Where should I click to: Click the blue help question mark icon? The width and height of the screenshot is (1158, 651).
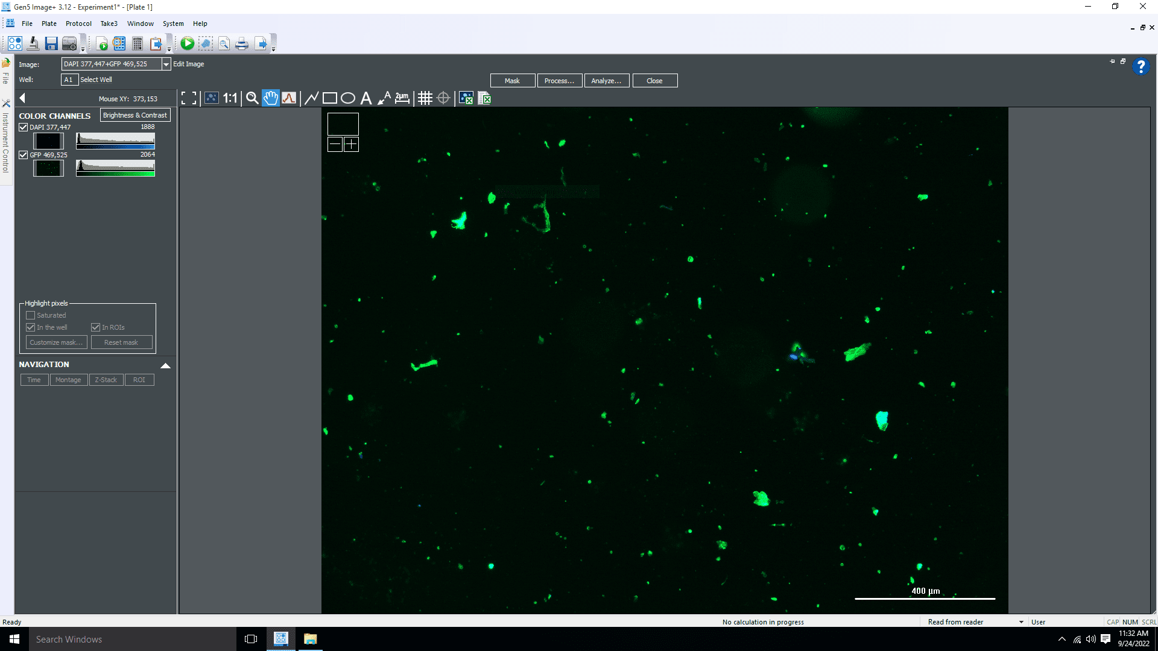click(x=1141, y=66)
